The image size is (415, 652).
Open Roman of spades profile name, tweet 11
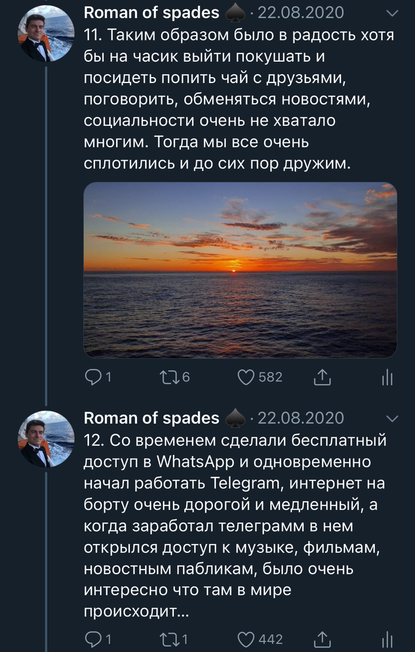(151, 12)
